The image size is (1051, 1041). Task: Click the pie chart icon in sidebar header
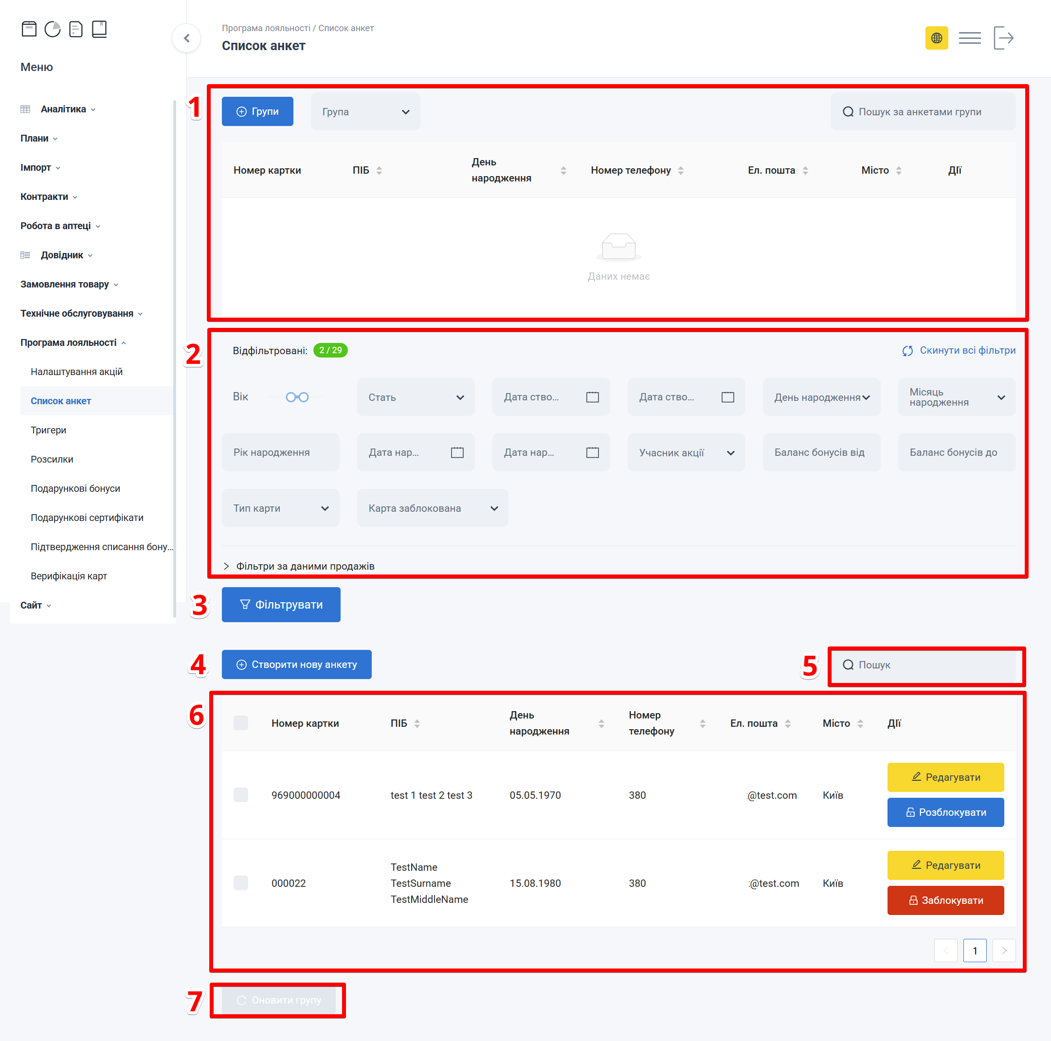(x=53, y=29)
